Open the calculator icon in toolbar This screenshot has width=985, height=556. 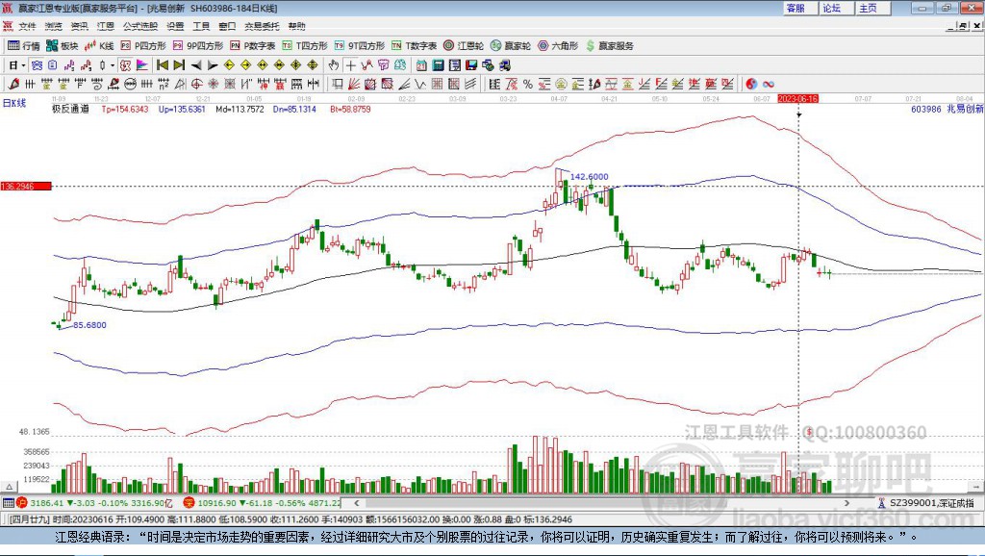438,64
